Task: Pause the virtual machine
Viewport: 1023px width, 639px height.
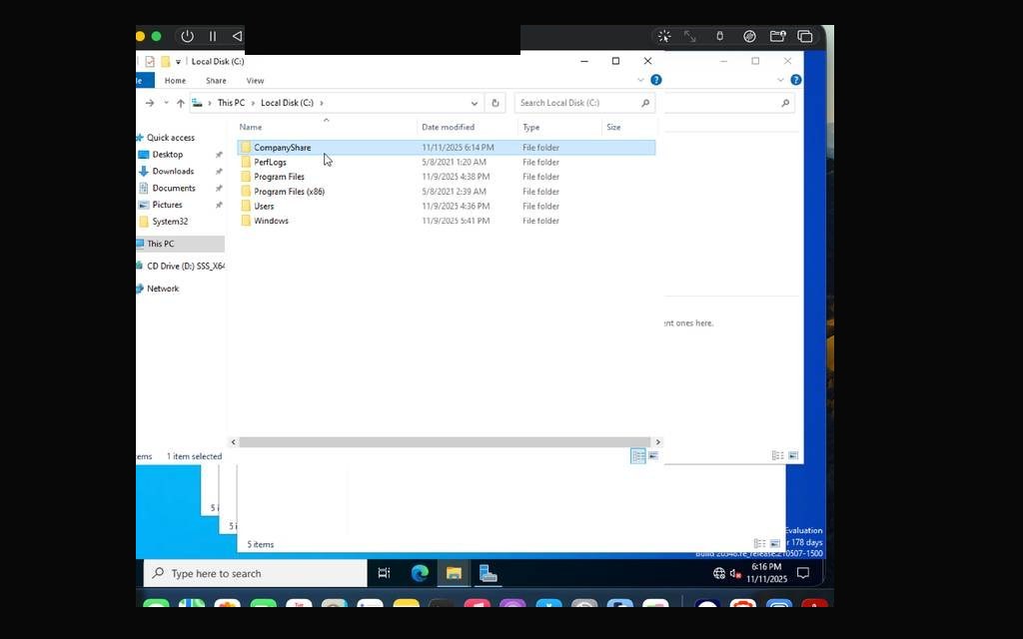Action: [x=213, y=37]
